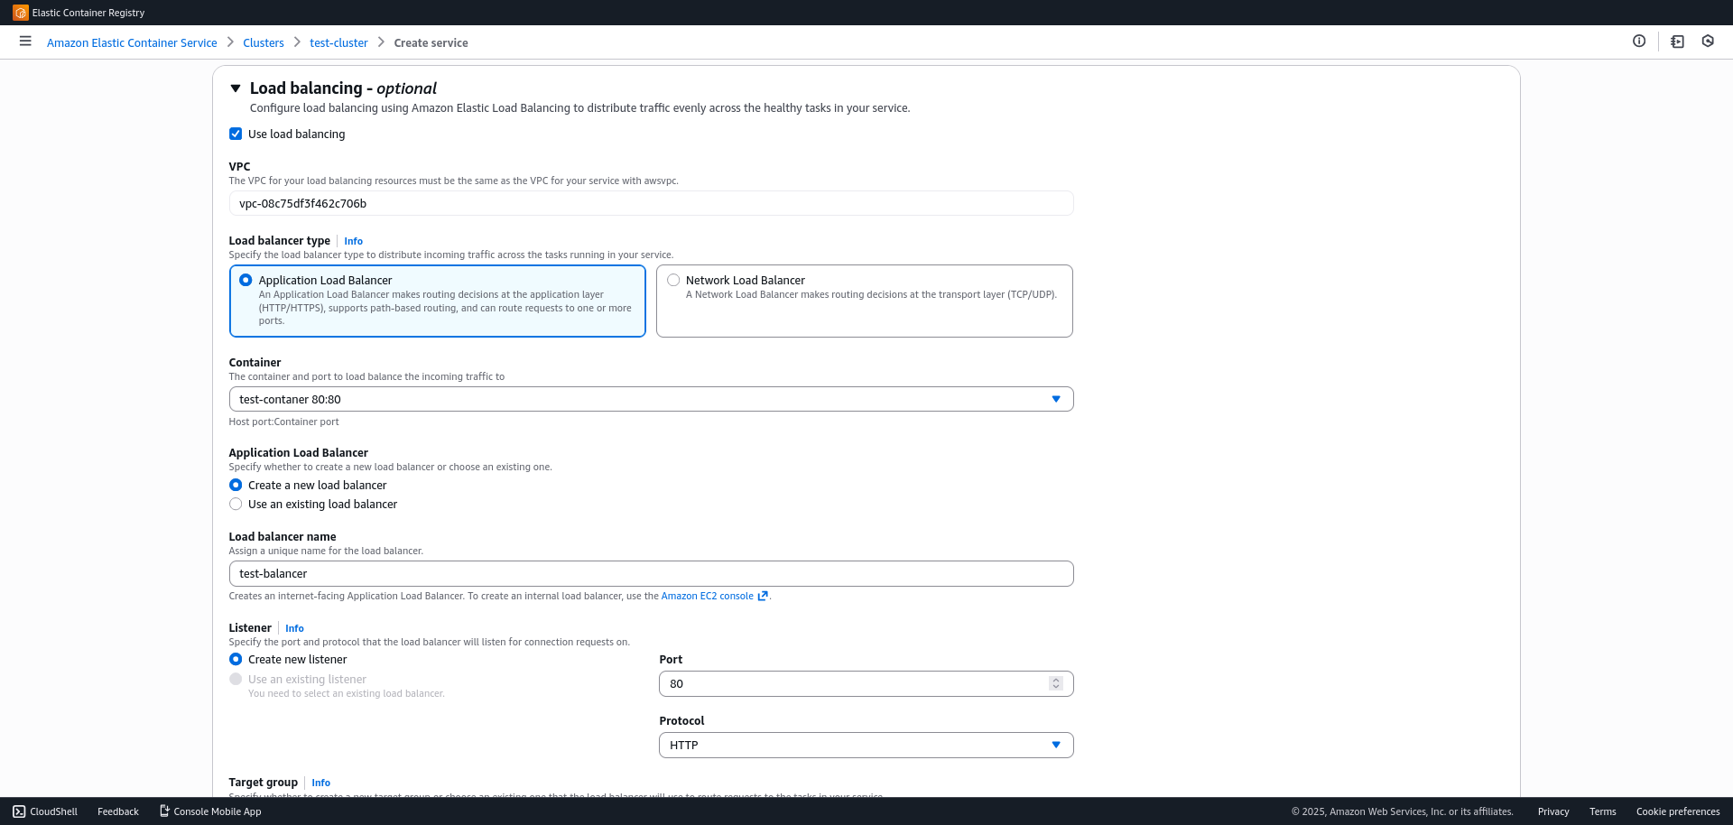
Task: Uncheck the Use load balancing checkbox
Action: point(235,134)
